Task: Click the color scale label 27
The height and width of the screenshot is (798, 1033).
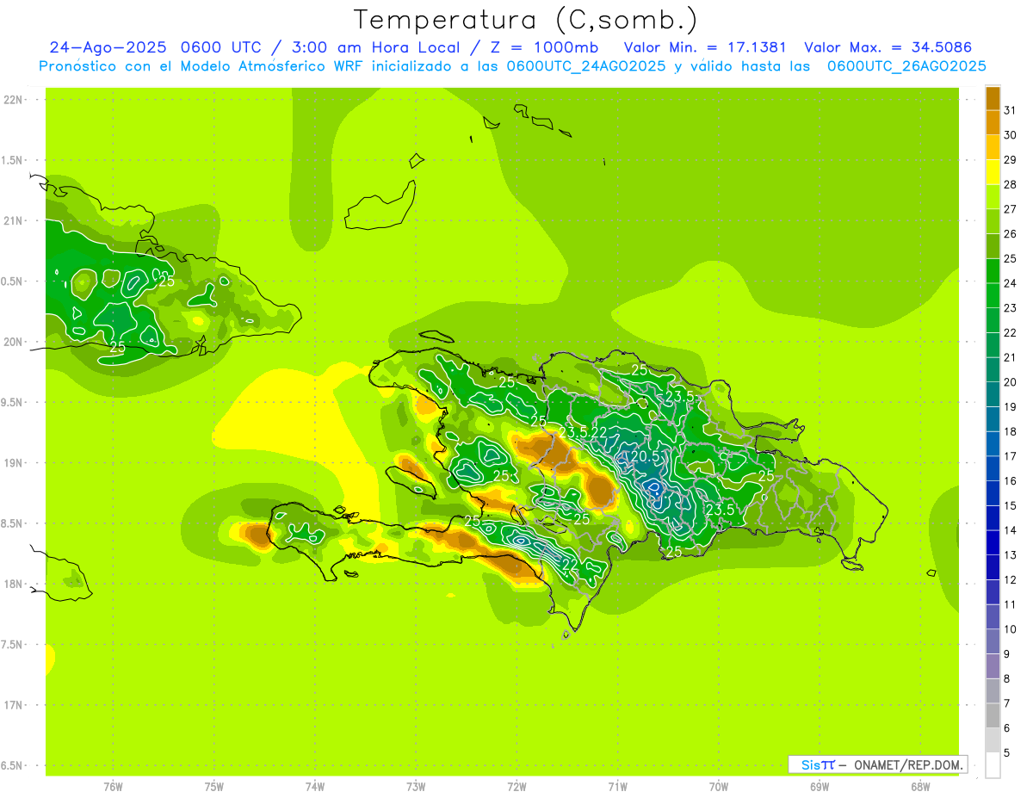Action: tap(1010, 209)
